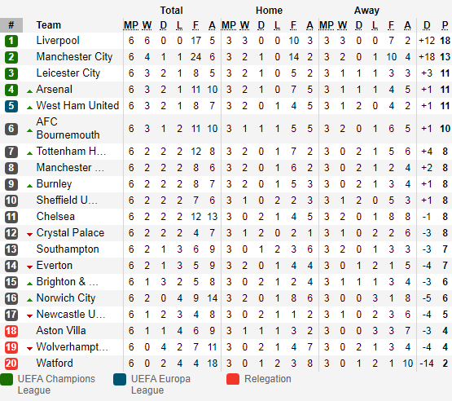Click Everton's red down arrow indicator
This screenshot has height=401, width=452.
point(29,267)
